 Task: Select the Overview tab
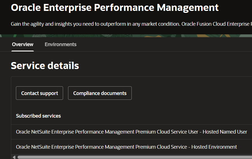tap(23, 44)
